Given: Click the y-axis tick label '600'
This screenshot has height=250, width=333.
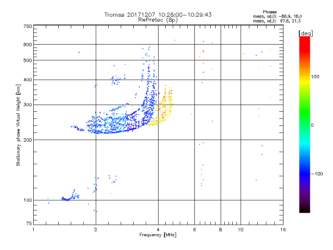Looking at the screenshot, I should click(x=27, y=45).
